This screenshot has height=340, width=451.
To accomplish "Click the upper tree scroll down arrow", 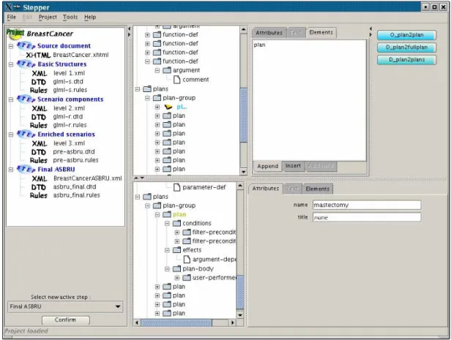I will click(244, 172).
